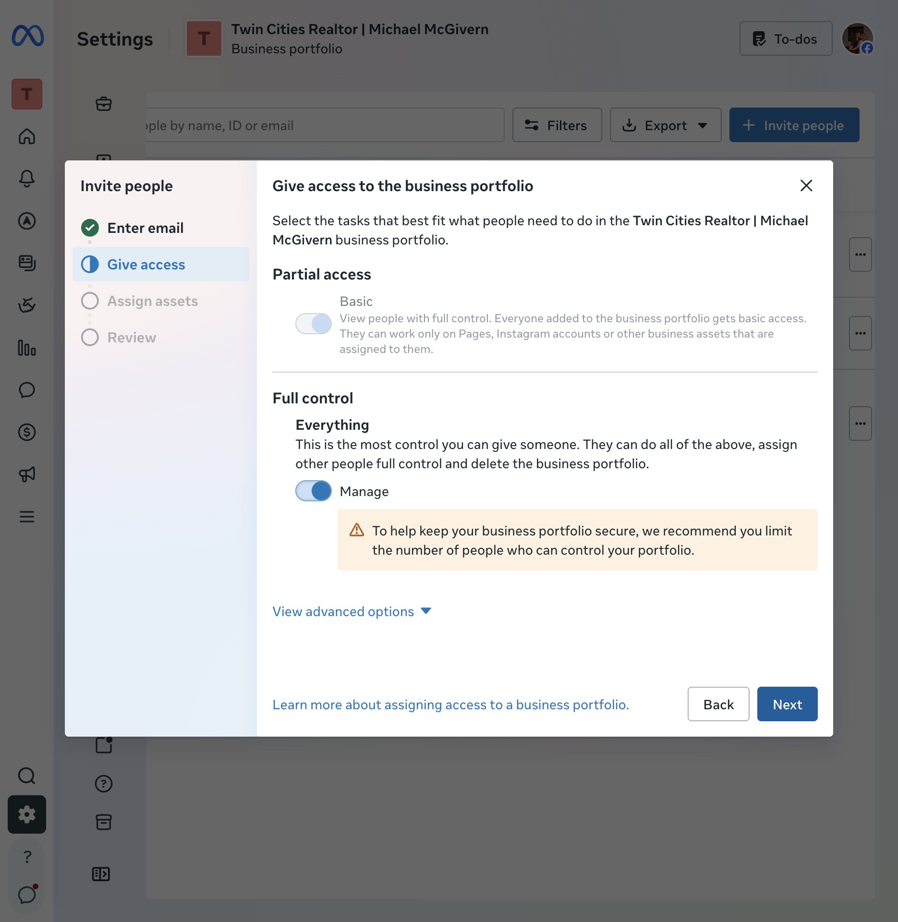Click the search by name, ID or email field

point(325,125)
